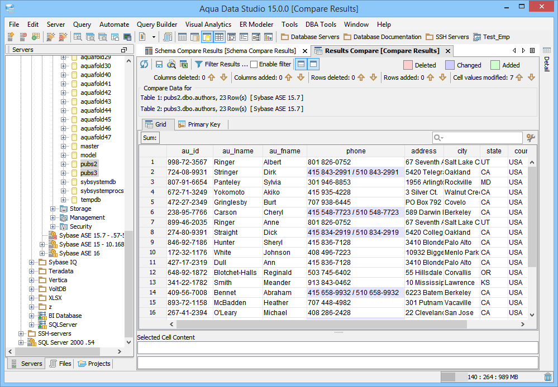Open the Query Builder menu

[157, 25]
